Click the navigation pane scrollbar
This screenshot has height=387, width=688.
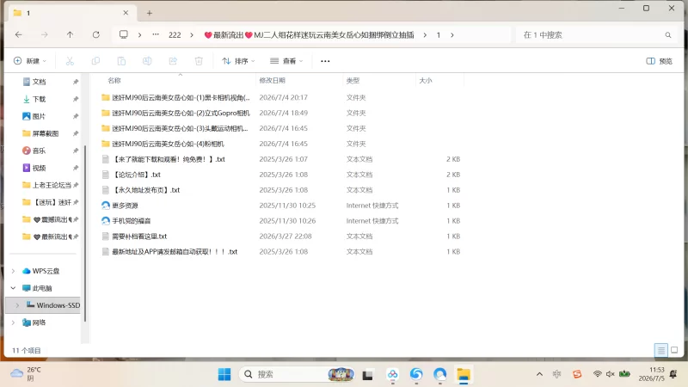click(x=84, y=232)
